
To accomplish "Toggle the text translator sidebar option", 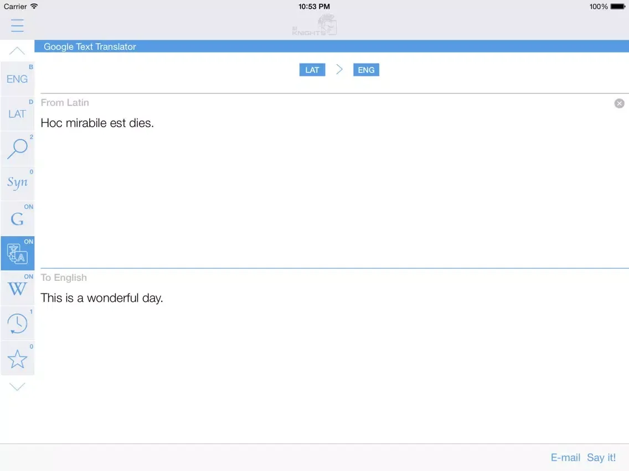I will 17,254.
